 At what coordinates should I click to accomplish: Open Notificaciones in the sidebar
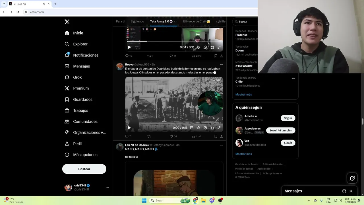[x=82, y=55]
